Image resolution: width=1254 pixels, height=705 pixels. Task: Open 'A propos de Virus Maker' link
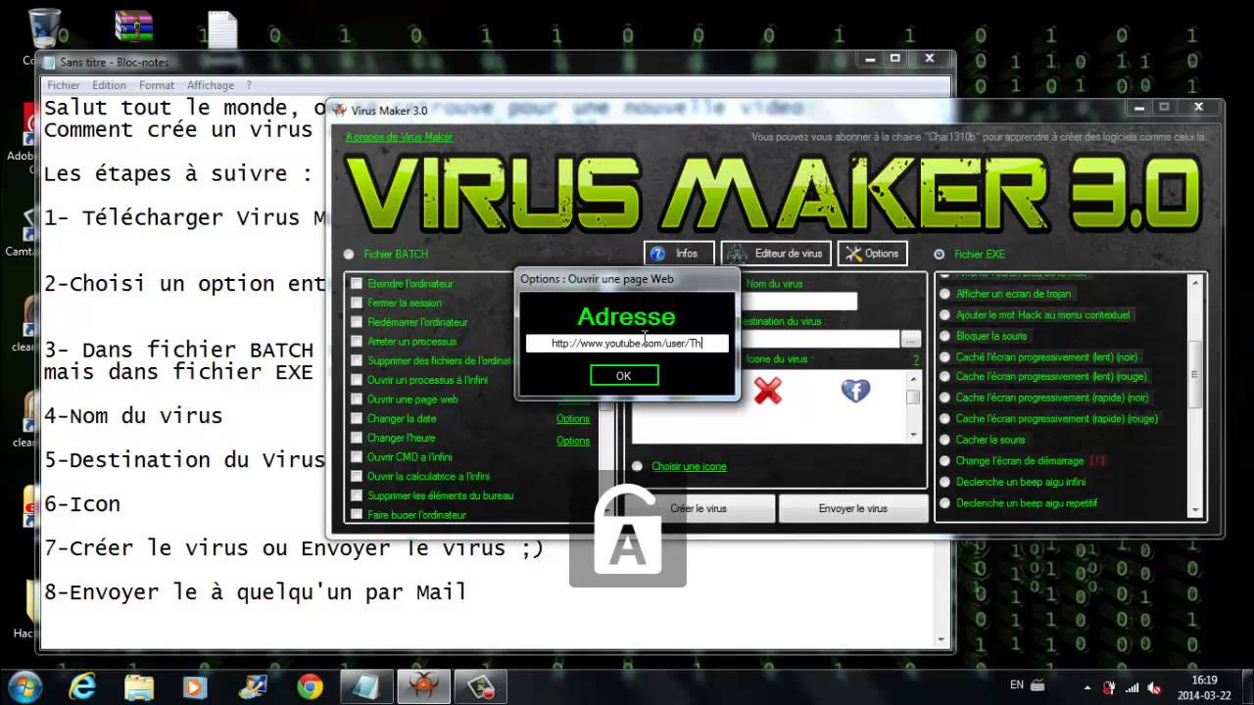[399, 137]
